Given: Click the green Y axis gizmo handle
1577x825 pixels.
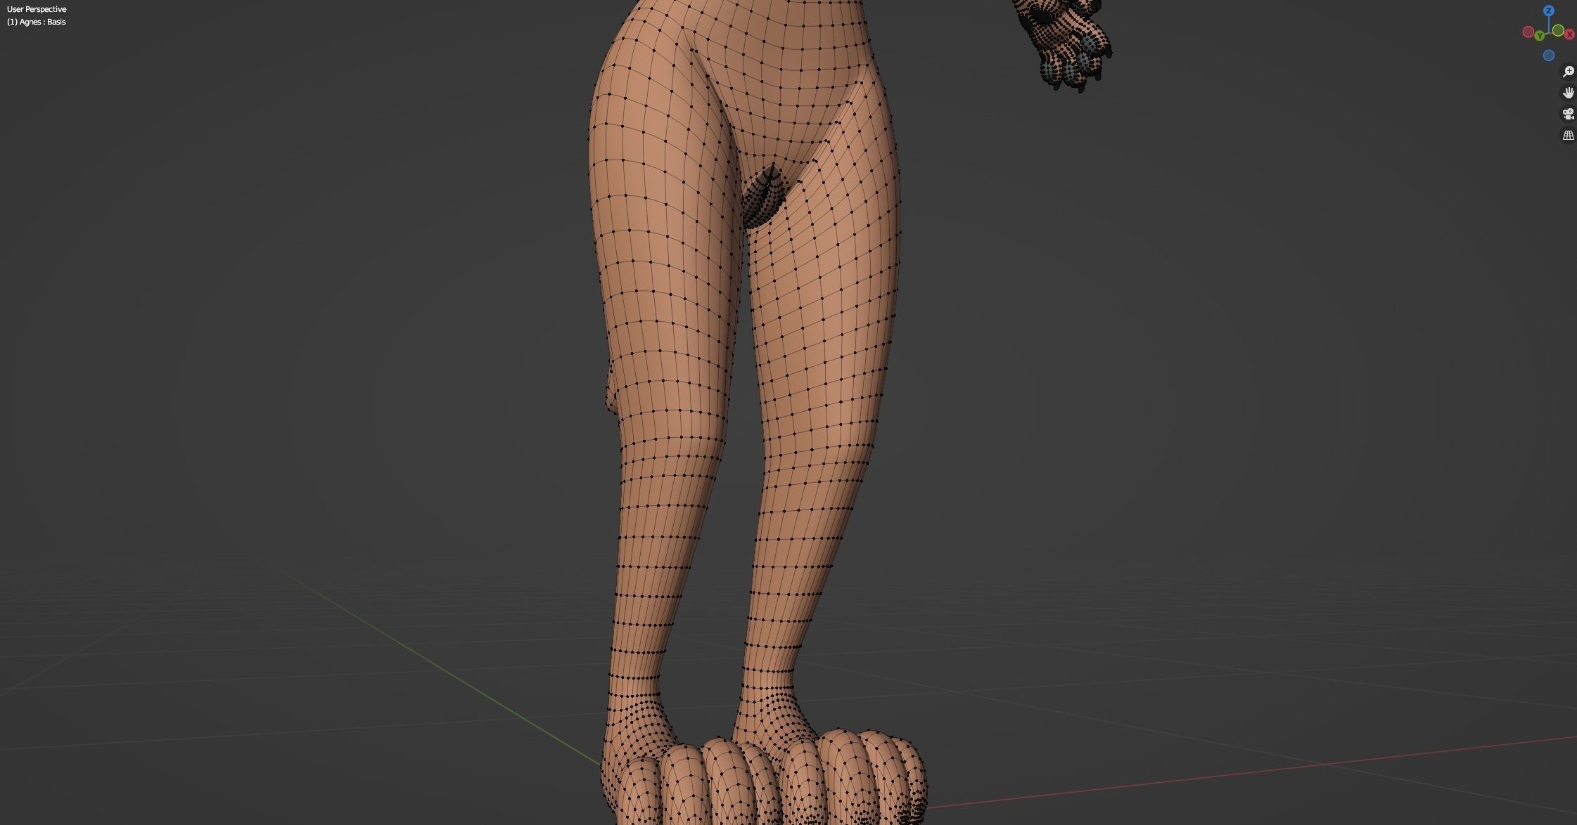Looking at the screenshot, I should pyautogui.click(x=1540, y=36).
